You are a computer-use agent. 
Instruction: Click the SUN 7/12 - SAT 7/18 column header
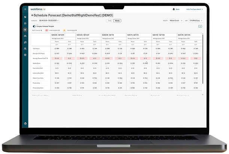(x=158, y=35)
